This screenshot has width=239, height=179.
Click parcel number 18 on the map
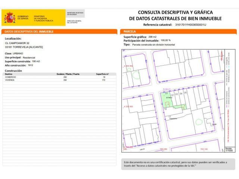tap(165, 109)
